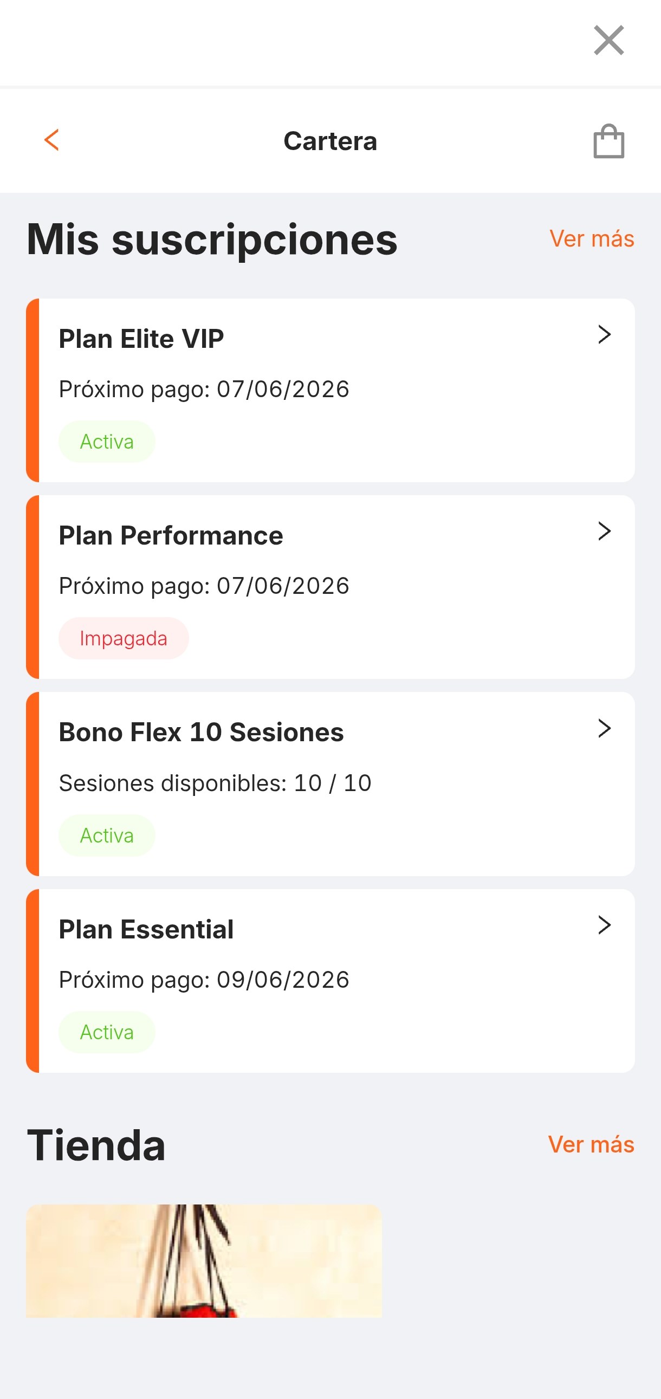This screenshot has height=1399, width=661.
Task: Open Ver más link for Tienda
Action: [x=591, y=1144]
